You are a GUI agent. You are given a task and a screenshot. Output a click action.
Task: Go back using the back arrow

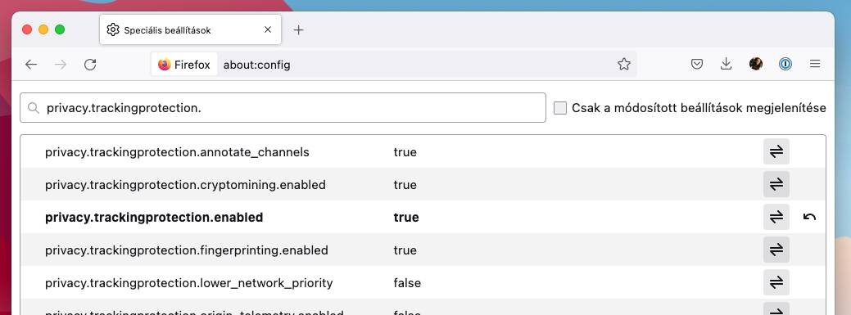pos(31,65)
